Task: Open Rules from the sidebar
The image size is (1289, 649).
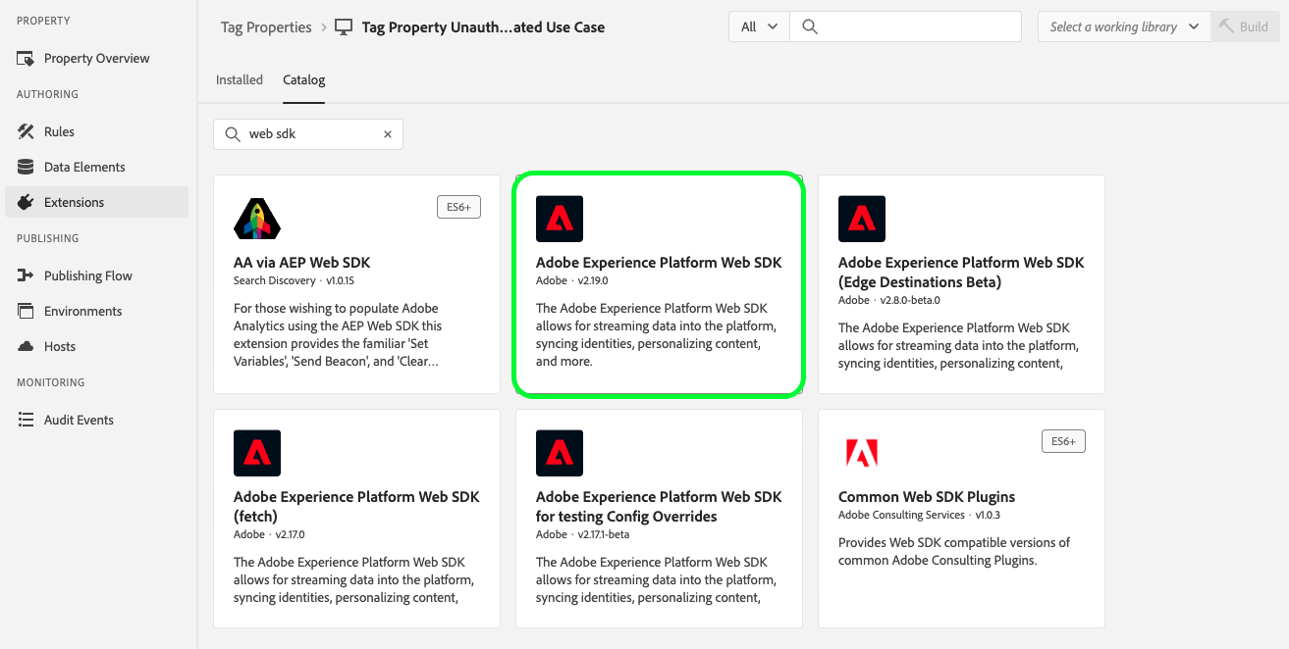Action: (59, 131)
